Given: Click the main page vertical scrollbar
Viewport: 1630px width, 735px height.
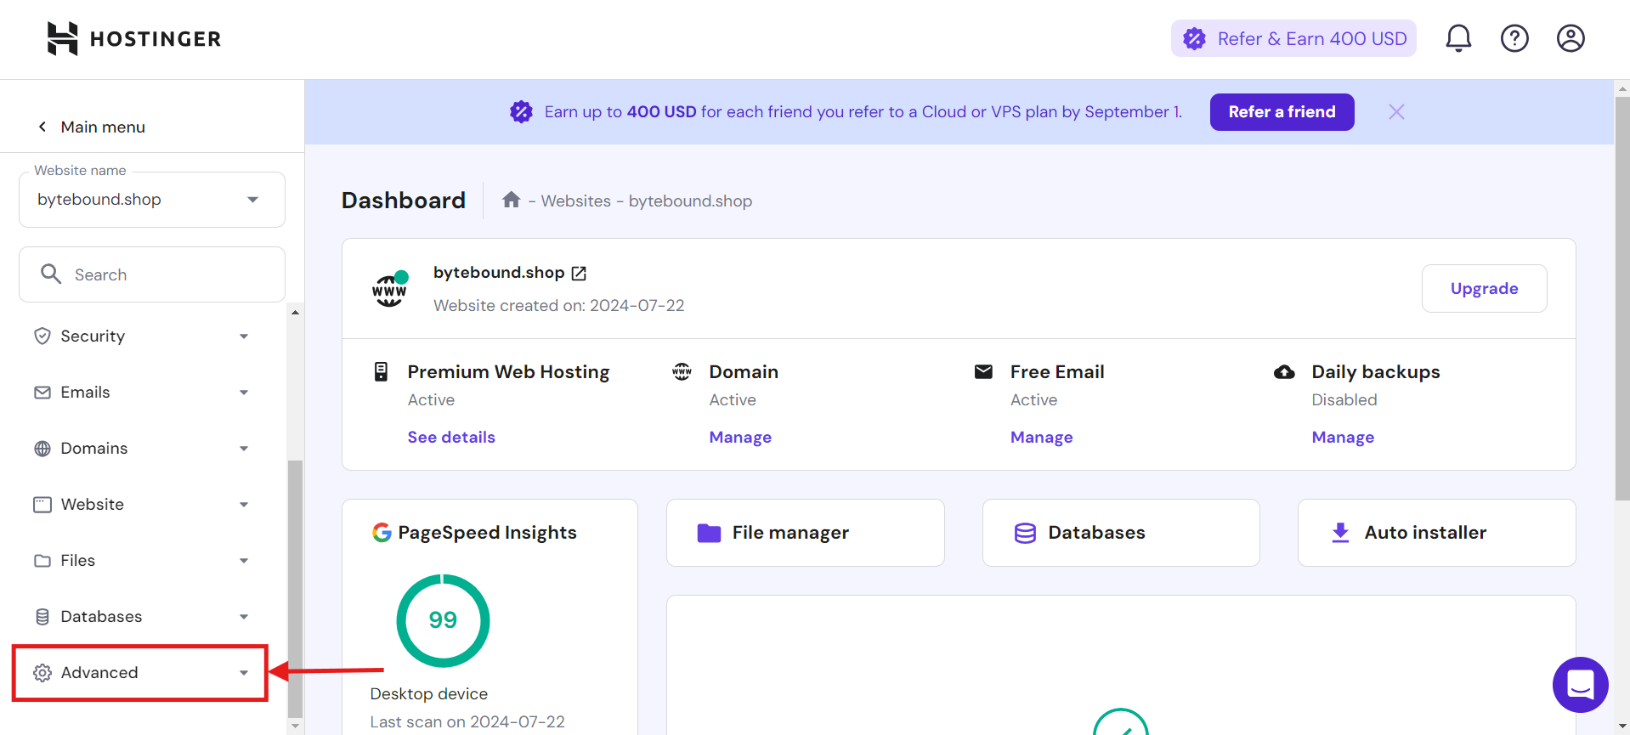Looking at the screenshot, I should [x=1622, y=298].
